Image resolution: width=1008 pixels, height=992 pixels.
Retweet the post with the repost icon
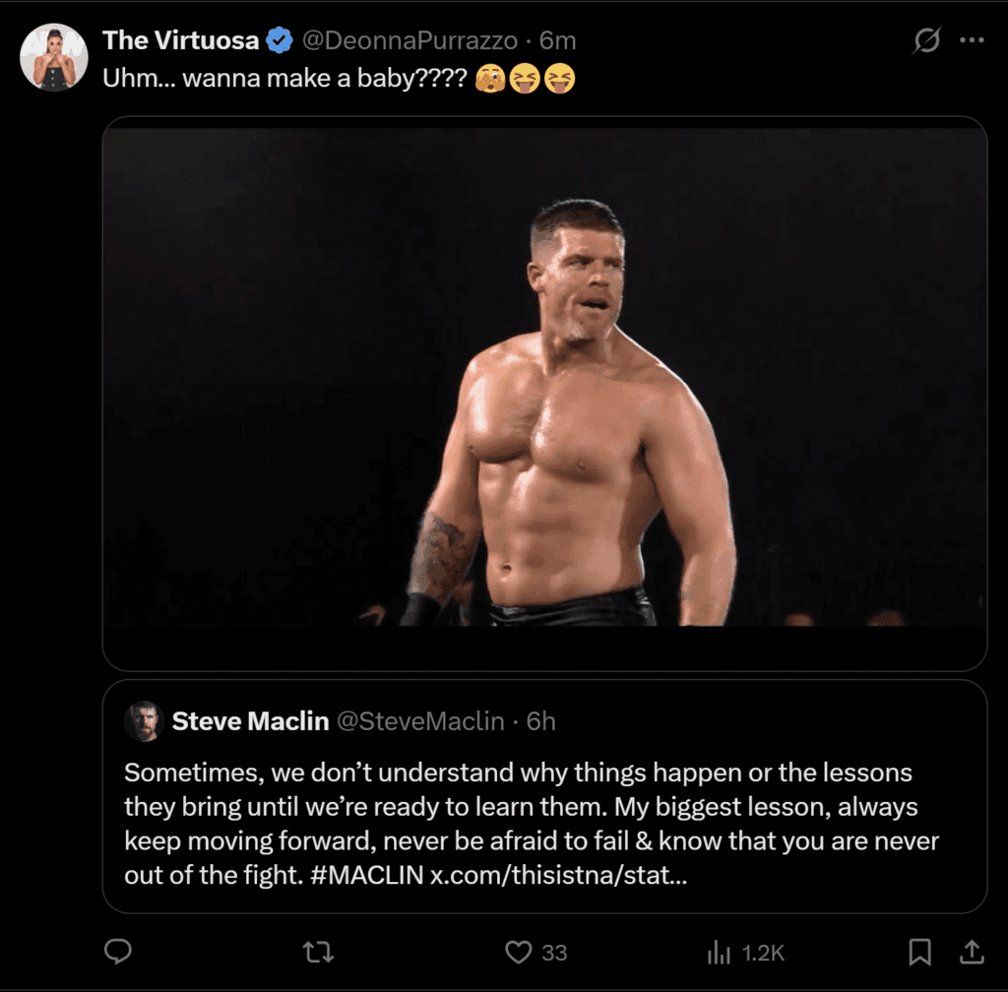pos(317,952)
